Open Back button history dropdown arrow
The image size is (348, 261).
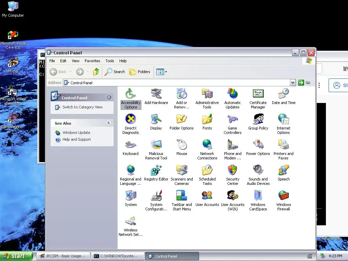tap(71, 72)
